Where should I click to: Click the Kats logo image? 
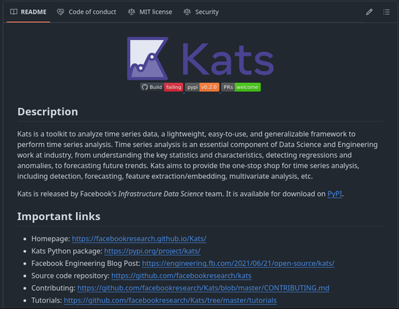(201, 58)
